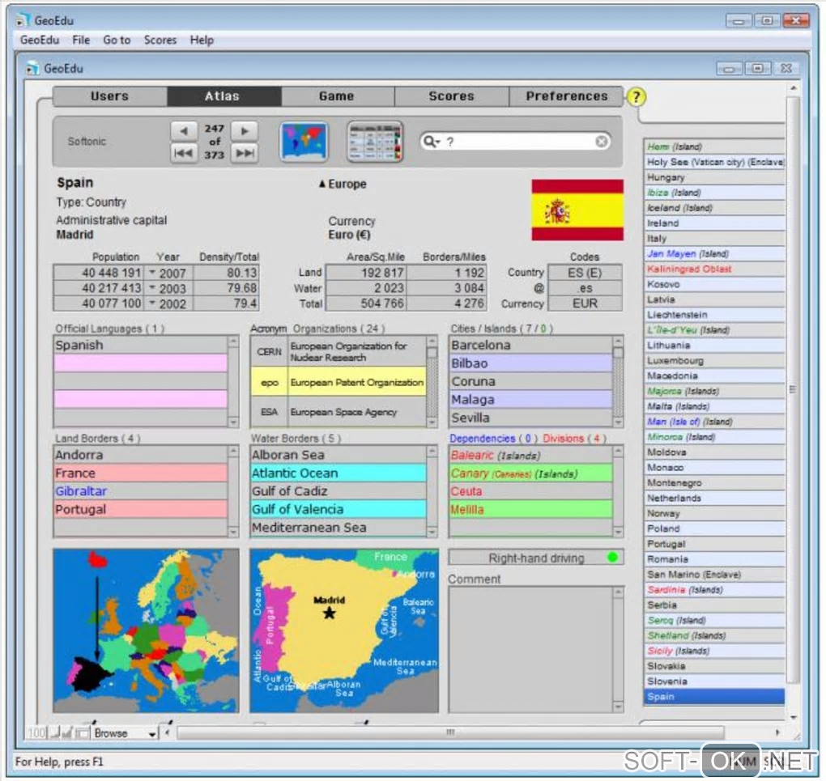Open Gibraltar in Land Borders
826x781 pixels.
click(x=141, y=490)
